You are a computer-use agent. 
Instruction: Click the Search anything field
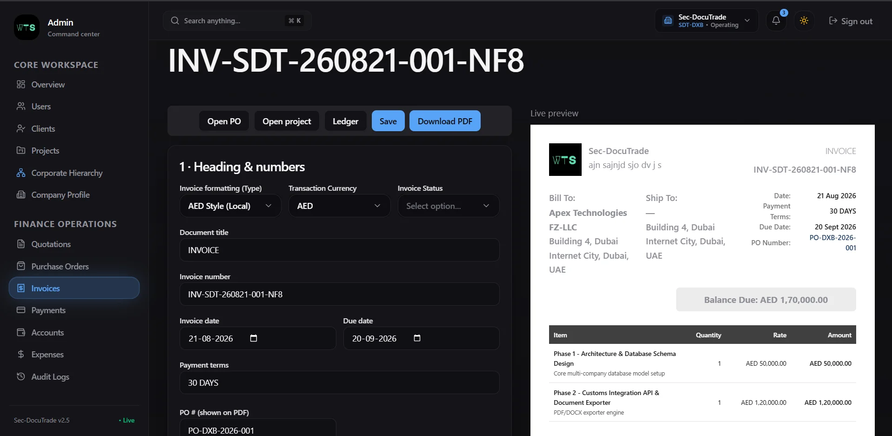click(x=237, y=20)
